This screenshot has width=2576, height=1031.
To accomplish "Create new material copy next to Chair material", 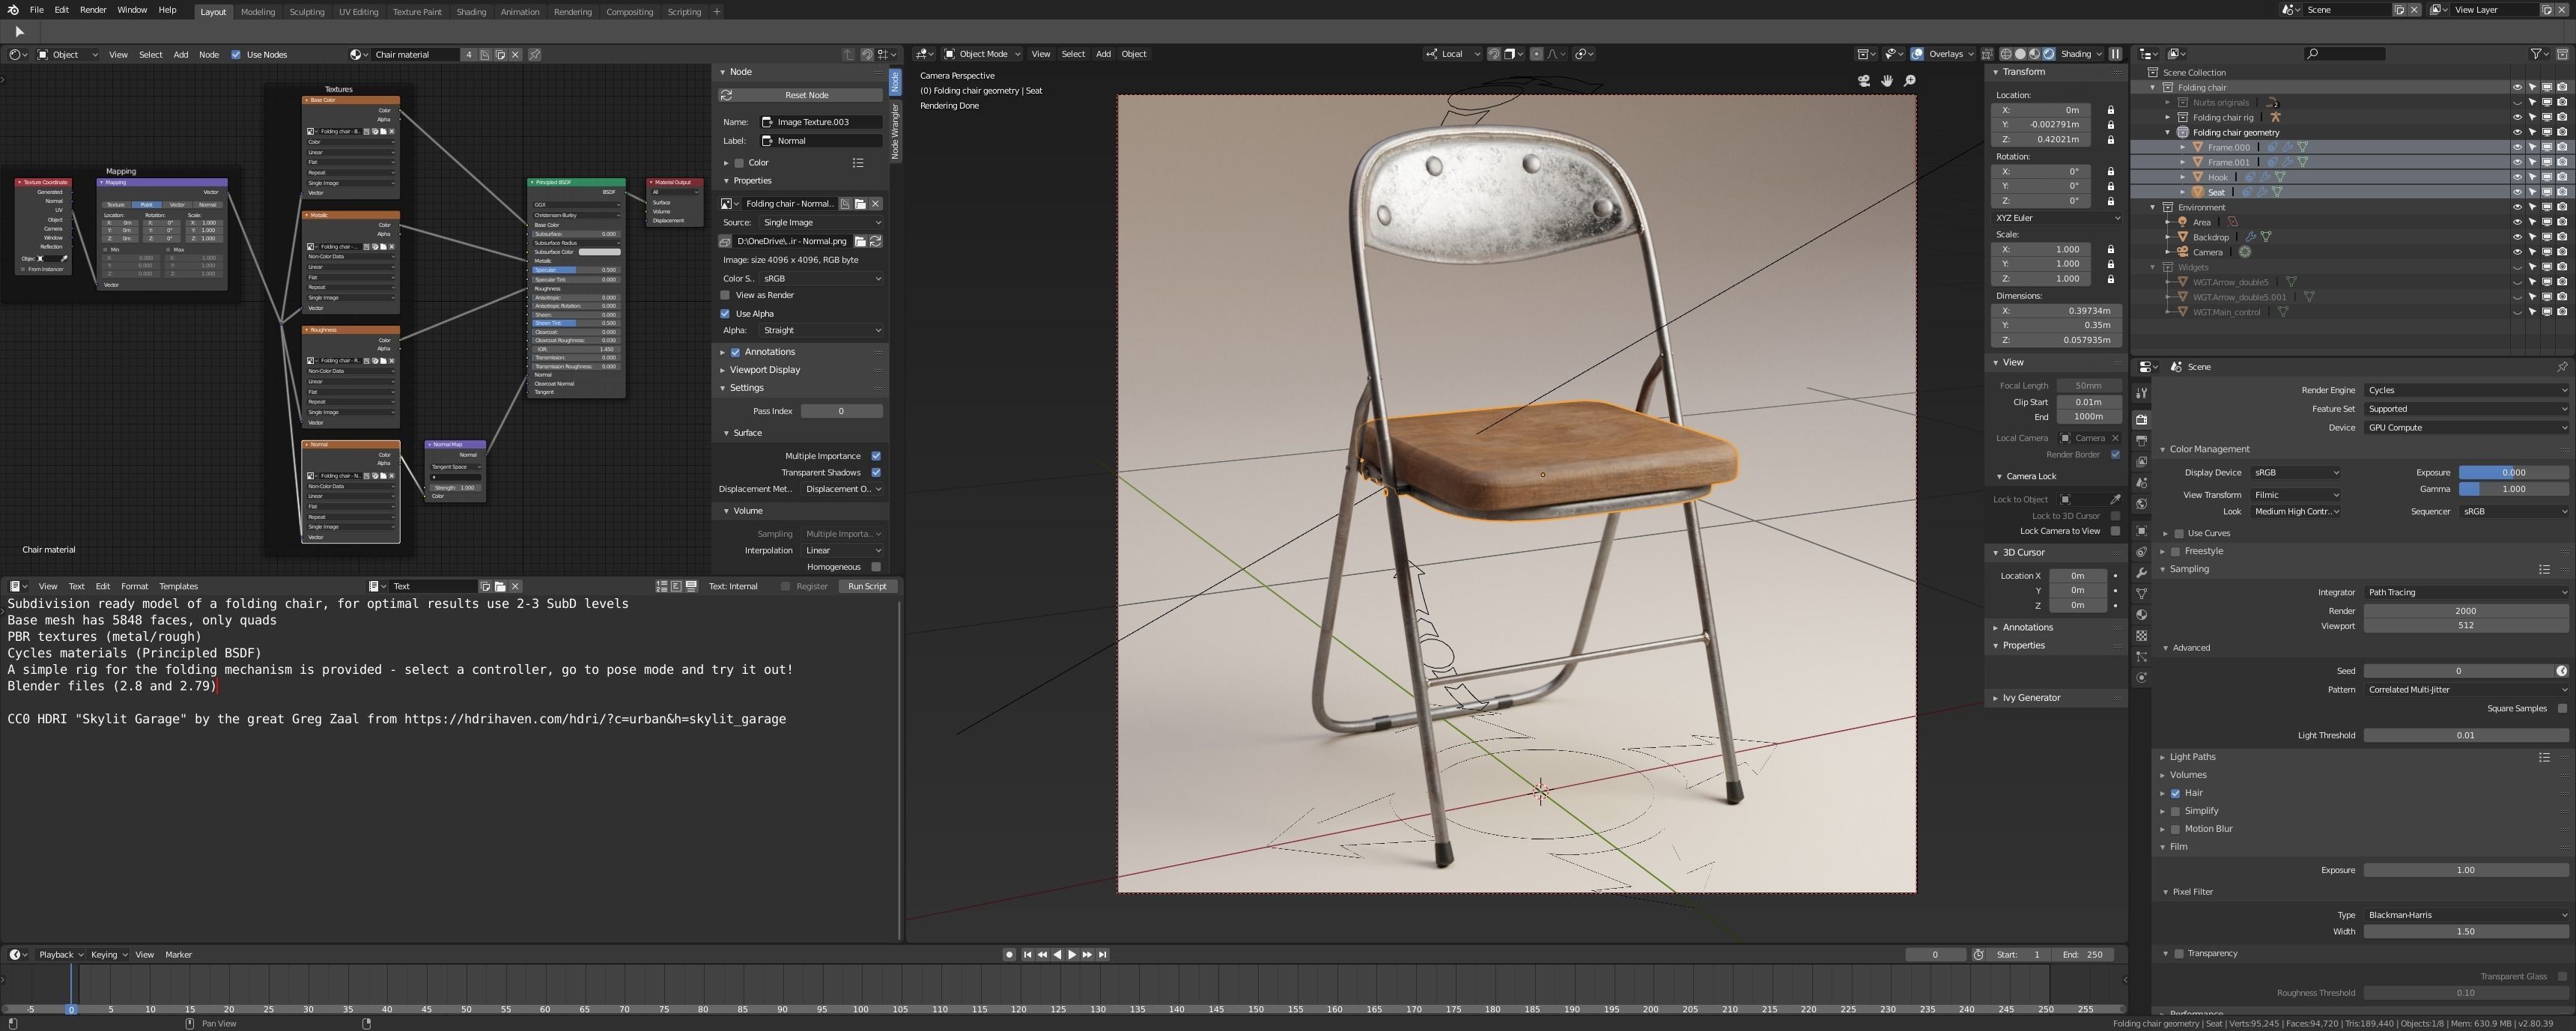I will pos(500,55).
